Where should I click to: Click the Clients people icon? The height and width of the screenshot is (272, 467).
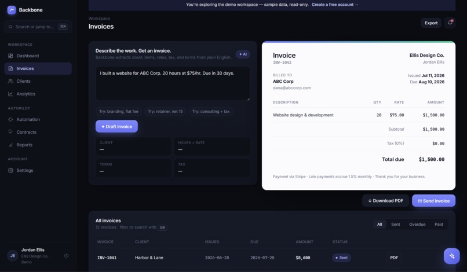coord(10,81)
